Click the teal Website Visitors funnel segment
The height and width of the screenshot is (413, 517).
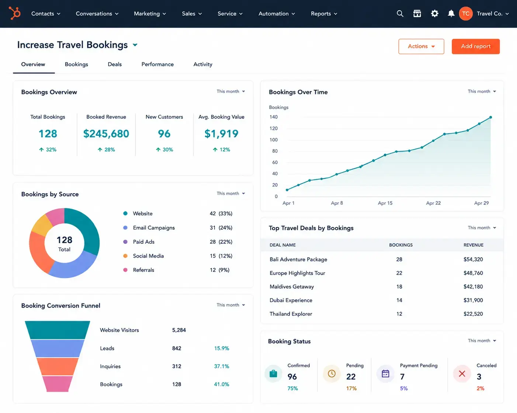pyautogui.click(x=58, y=330)
